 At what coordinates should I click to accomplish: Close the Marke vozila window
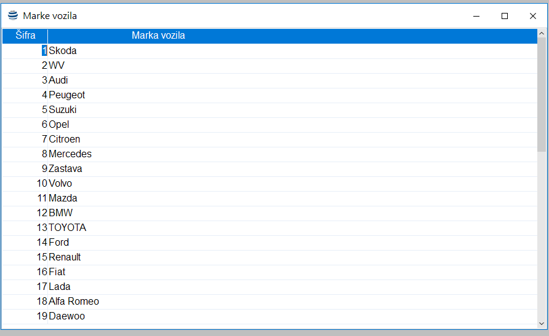tap(533, 16)
